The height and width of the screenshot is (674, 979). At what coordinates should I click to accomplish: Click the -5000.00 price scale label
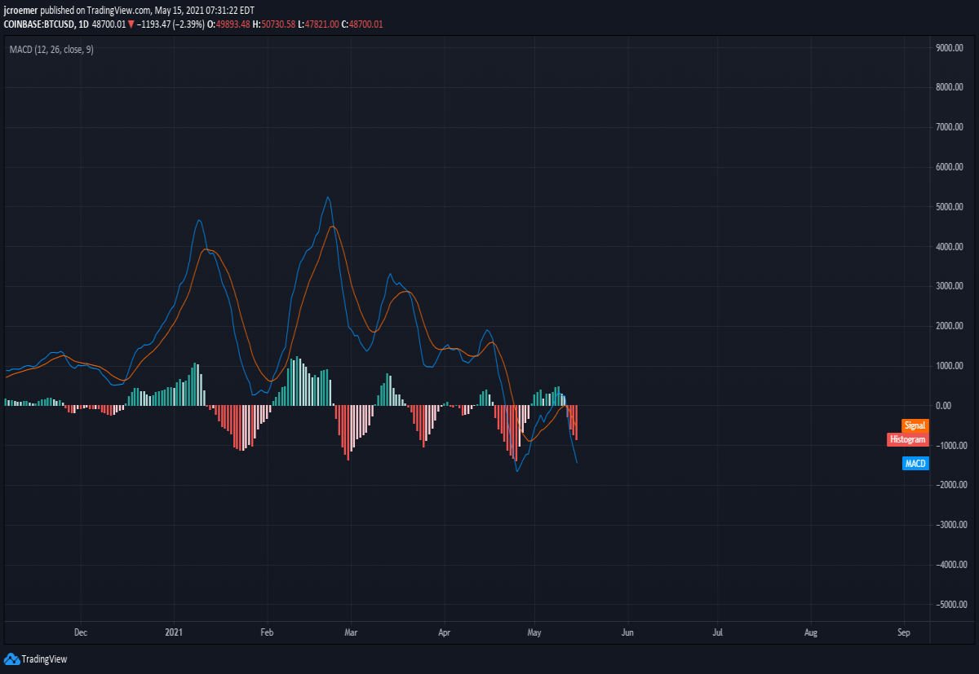(950, 605)
